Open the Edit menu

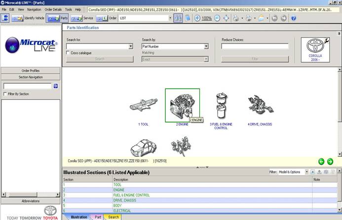12,9
